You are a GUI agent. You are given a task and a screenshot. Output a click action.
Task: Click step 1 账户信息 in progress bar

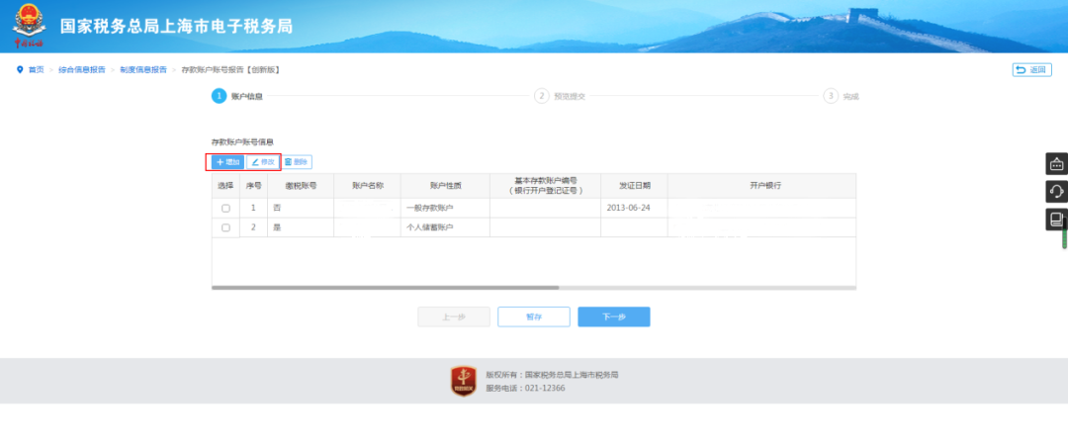[x=220, y=96]
